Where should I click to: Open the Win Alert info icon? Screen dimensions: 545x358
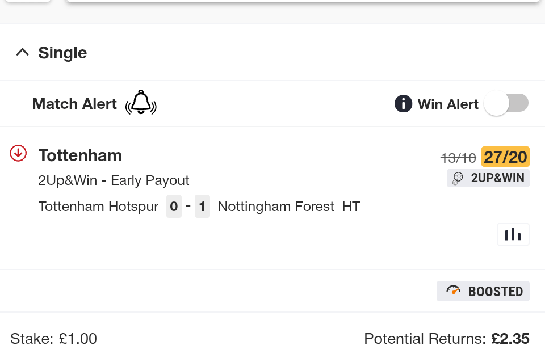click(403, 104)
